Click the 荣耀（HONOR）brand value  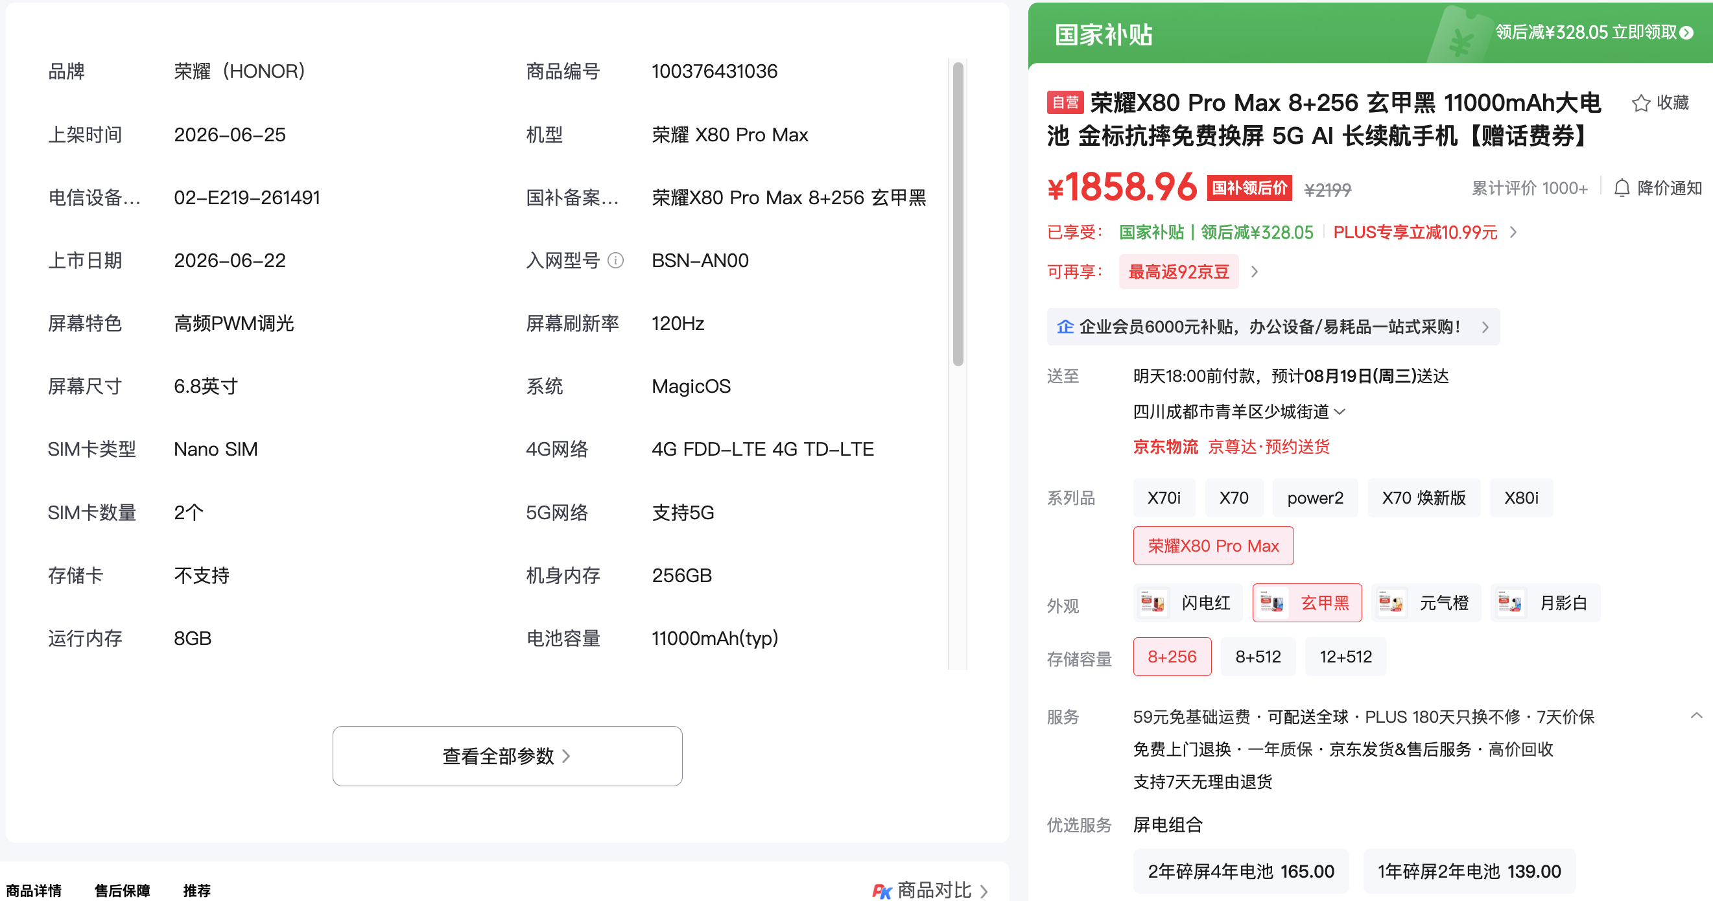(240, 71)
